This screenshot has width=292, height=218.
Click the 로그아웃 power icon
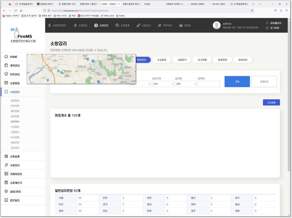click(267, 28)
